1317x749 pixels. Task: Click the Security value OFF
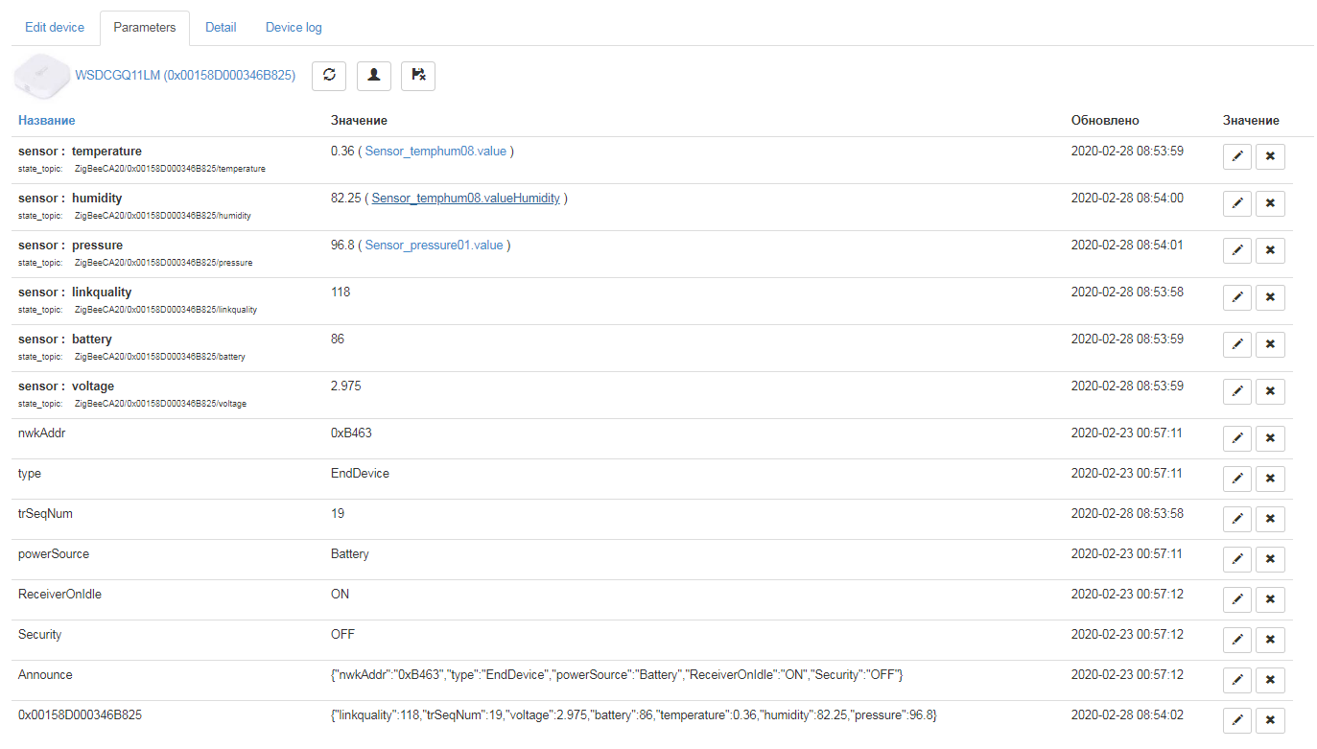click(x=342, y=635)
